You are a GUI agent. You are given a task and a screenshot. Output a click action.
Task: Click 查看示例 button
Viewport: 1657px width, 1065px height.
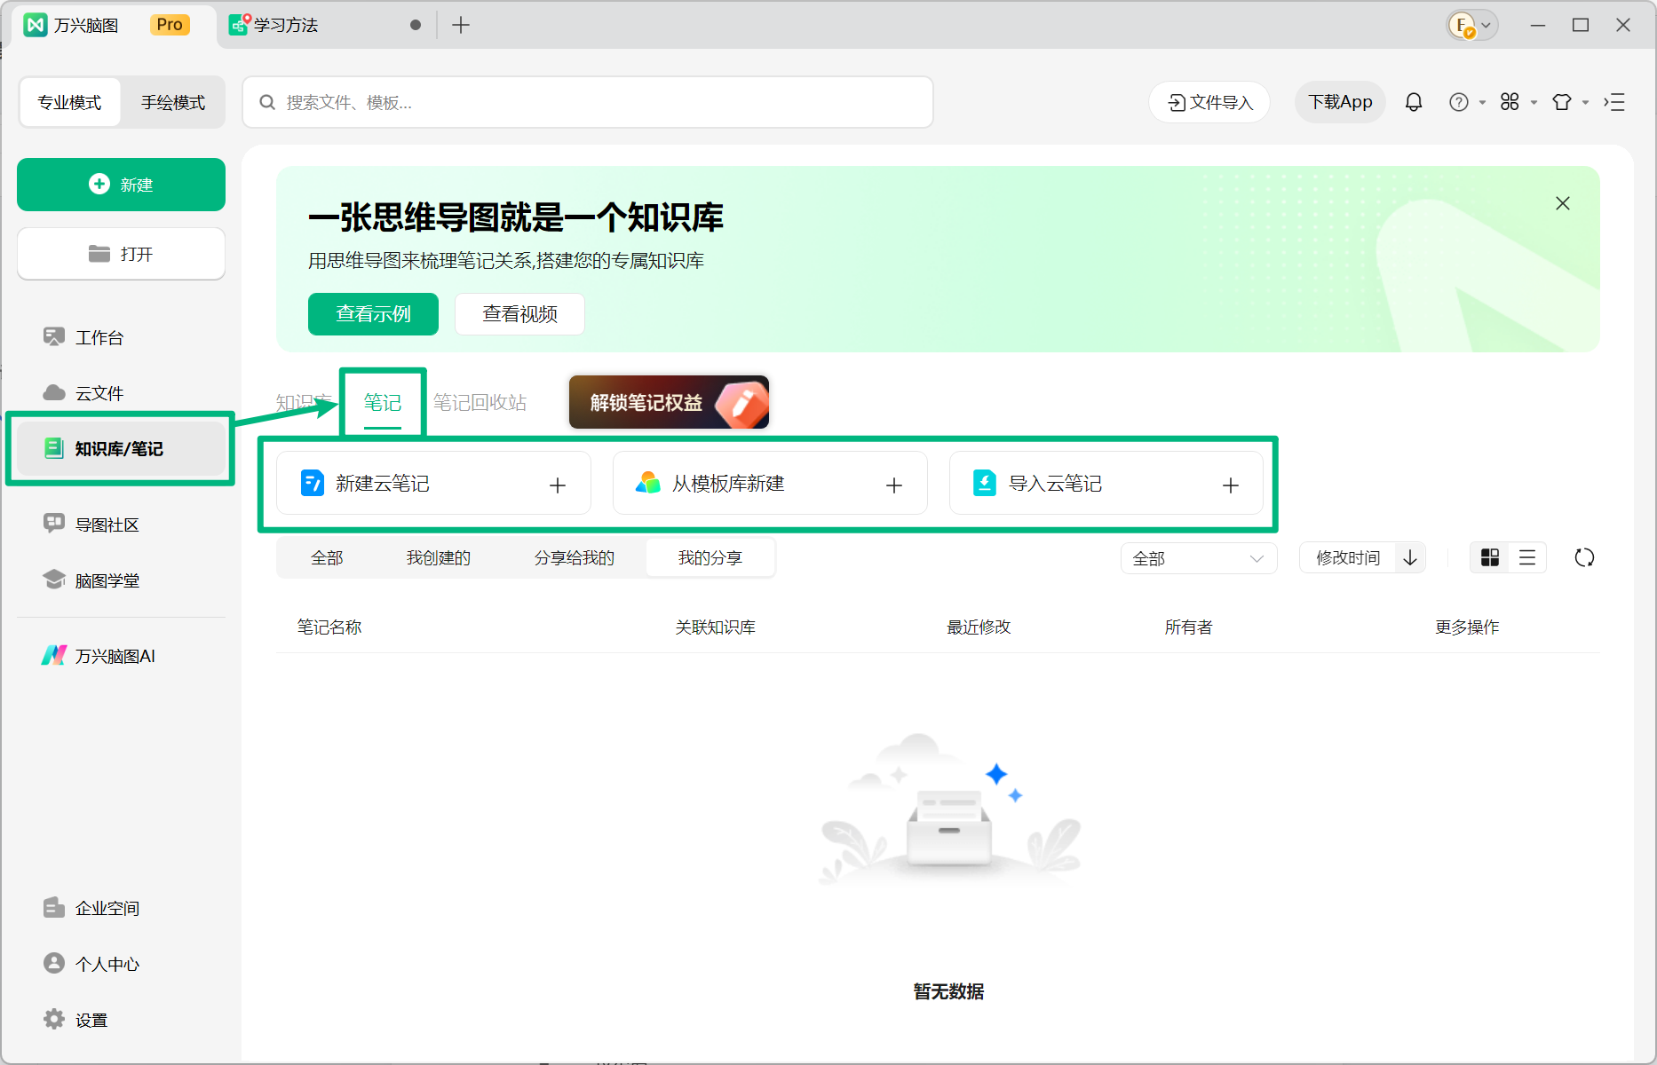pos(373,314)
